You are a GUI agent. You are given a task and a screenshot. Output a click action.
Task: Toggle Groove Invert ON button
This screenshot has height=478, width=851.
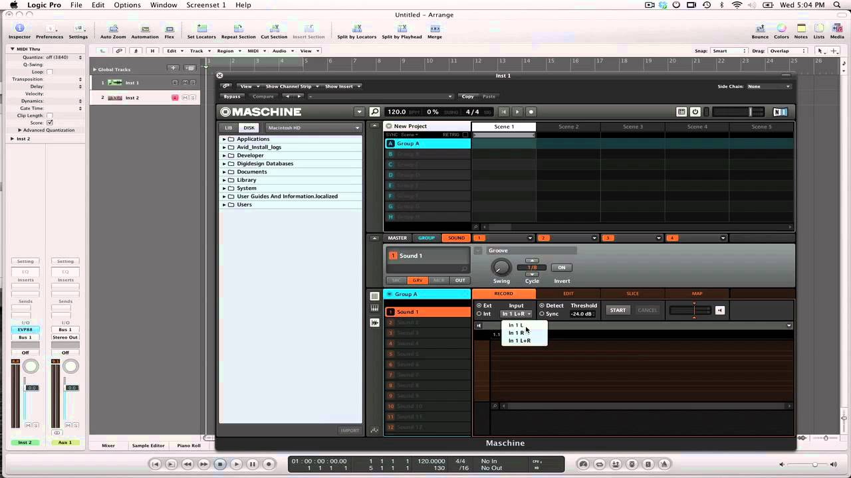(562, 268)
